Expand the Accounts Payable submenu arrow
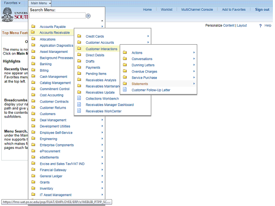This screenshot has width=275, height=206. click(x=102, y=27)
